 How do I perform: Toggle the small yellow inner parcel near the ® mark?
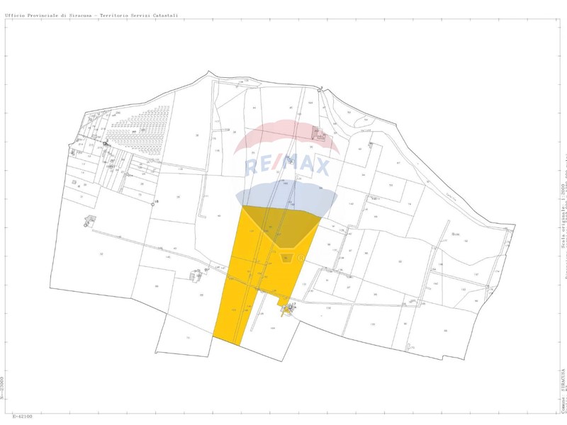286,259
